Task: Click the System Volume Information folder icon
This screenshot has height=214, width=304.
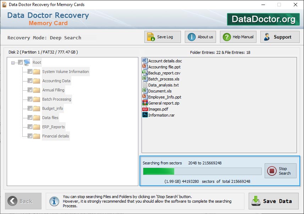Action: coord(37,72)
